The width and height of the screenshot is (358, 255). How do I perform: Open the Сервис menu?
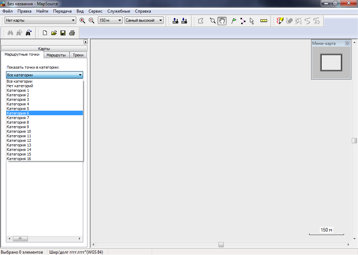tap(95, 11)
